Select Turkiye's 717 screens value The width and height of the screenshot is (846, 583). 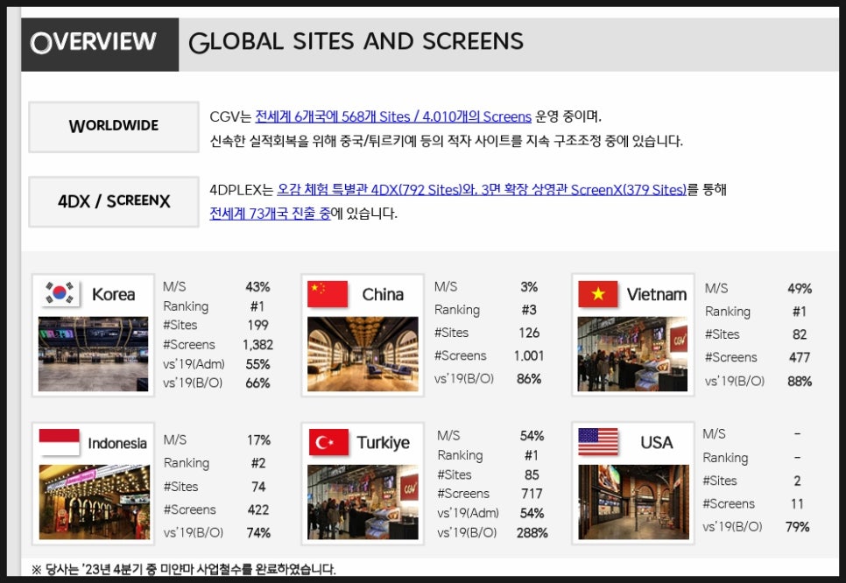(532, 494)
